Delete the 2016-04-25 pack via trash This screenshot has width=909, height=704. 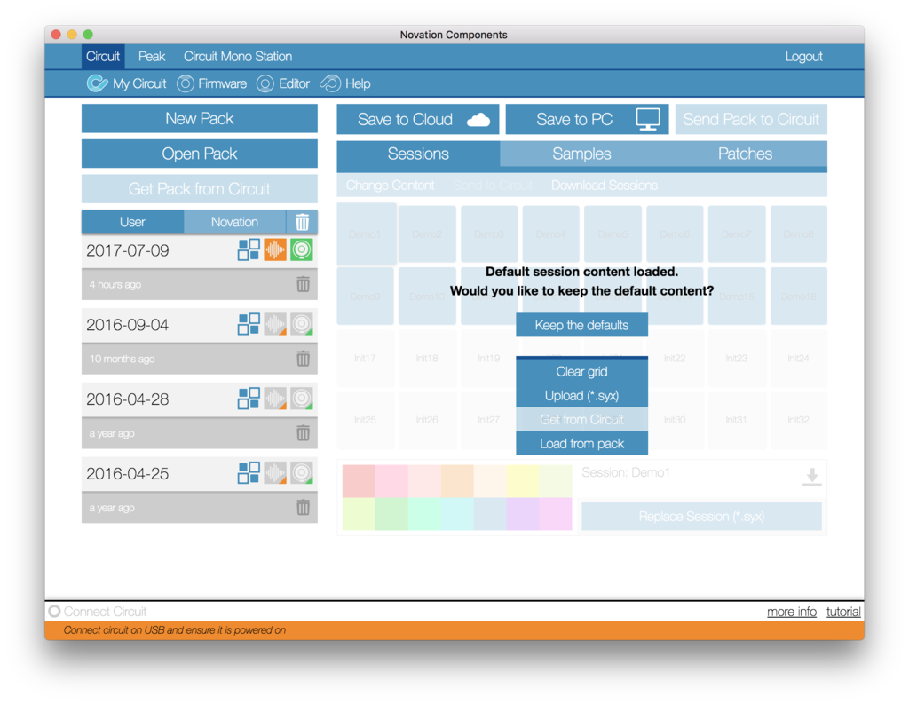tap(303, 508)
